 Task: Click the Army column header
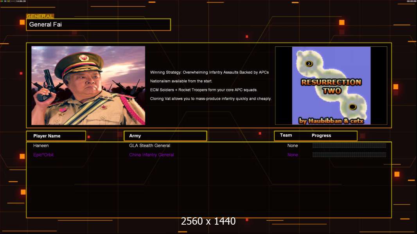(165, 136)
